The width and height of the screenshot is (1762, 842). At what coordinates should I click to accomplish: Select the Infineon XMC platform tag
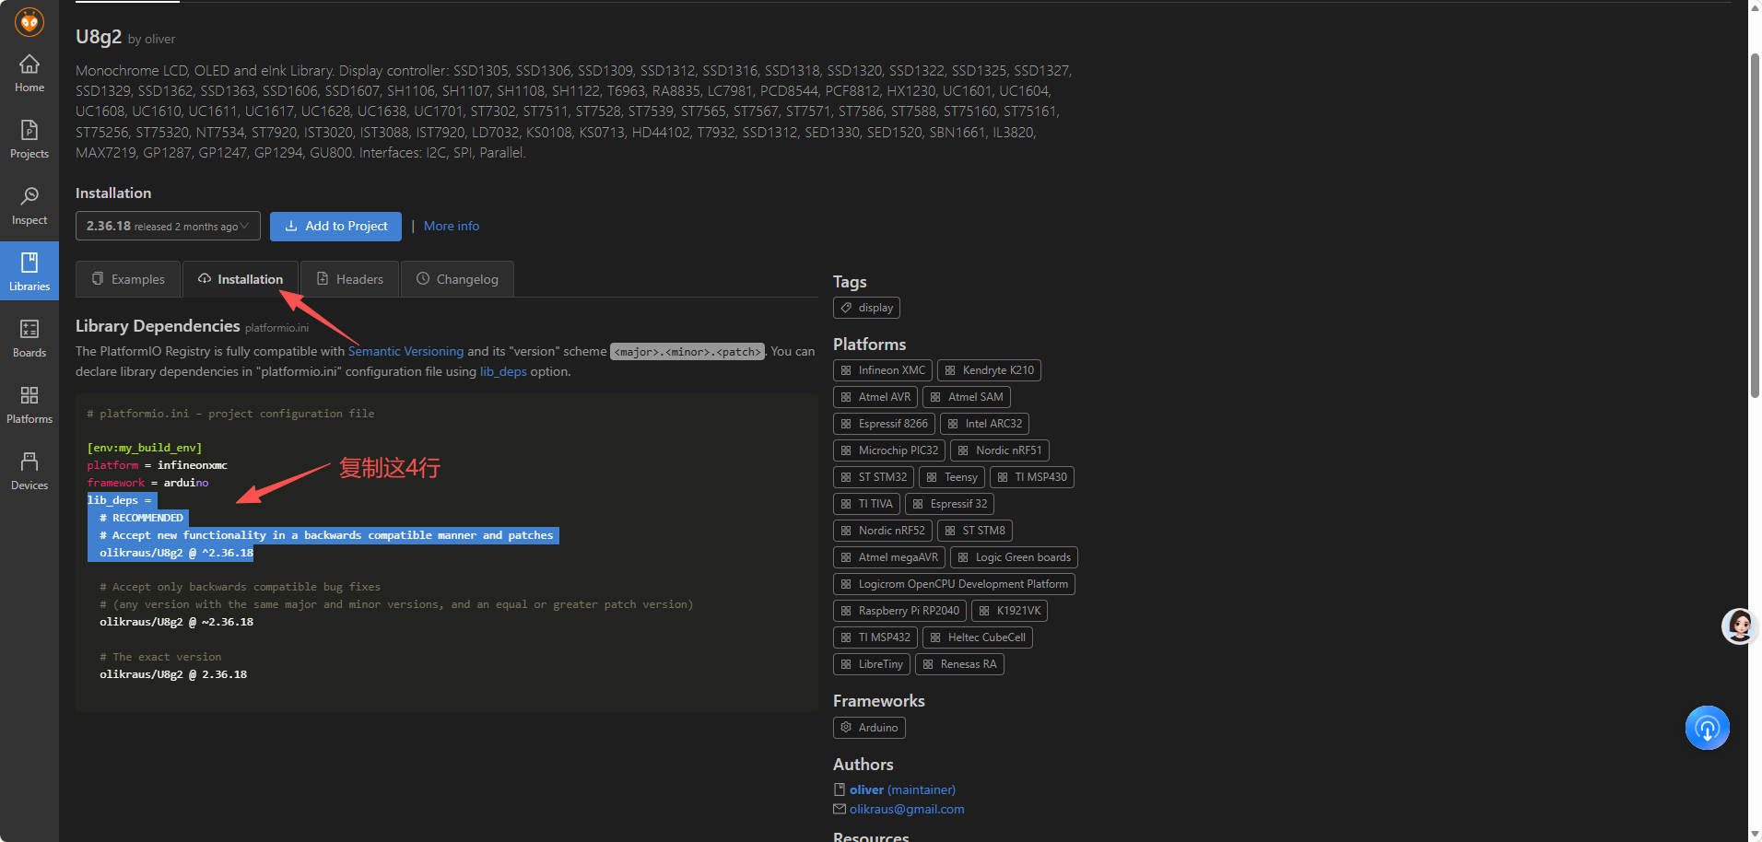coord(883,370)
